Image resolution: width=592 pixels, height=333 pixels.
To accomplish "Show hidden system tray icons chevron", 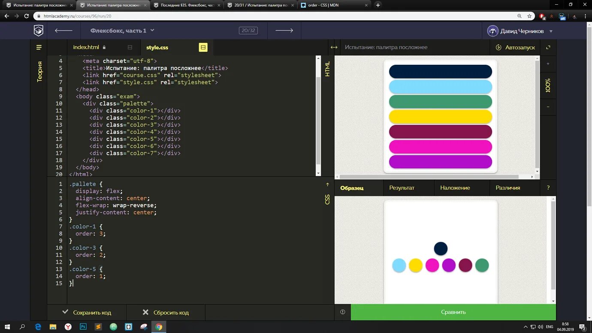I will (x=526, y=327).
